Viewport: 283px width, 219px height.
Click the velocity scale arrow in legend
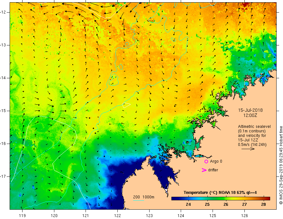[x=248, y=149]
